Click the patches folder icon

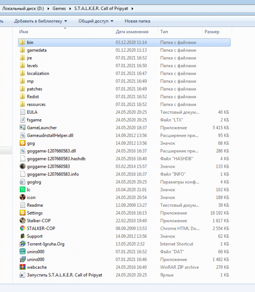[x=22, y=89]
